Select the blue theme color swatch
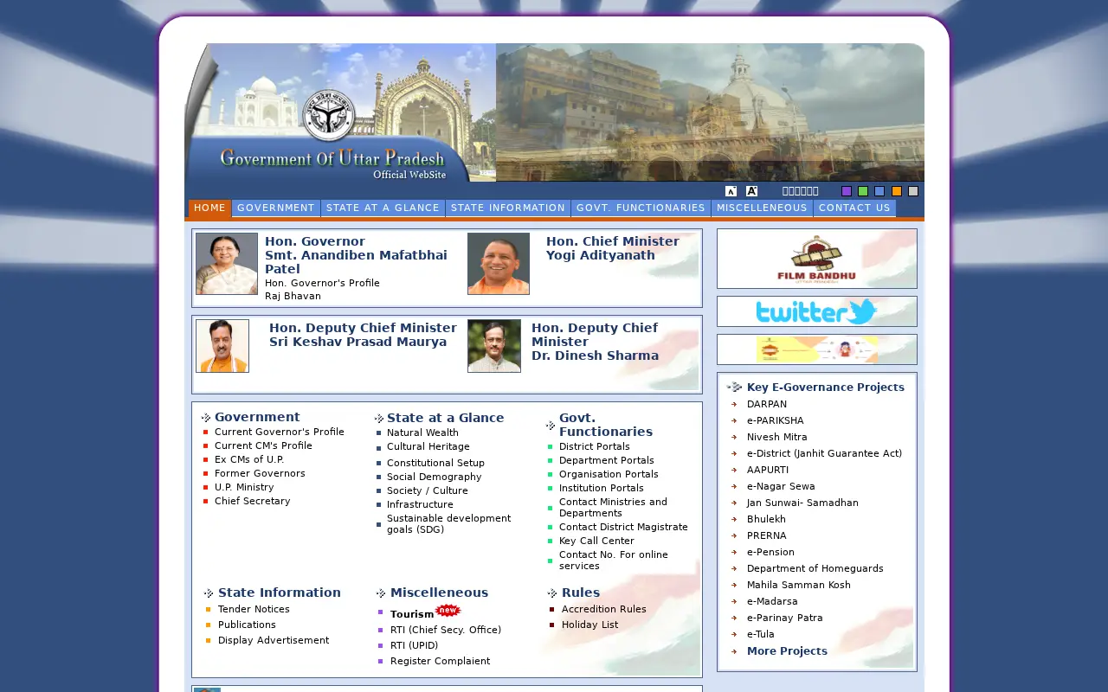Image resolution: width=1108 pixels, height=692 pixels. point(879,191)
